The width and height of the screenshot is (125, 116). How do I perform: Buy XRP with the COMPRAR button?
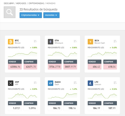click(x=30, y=103)
